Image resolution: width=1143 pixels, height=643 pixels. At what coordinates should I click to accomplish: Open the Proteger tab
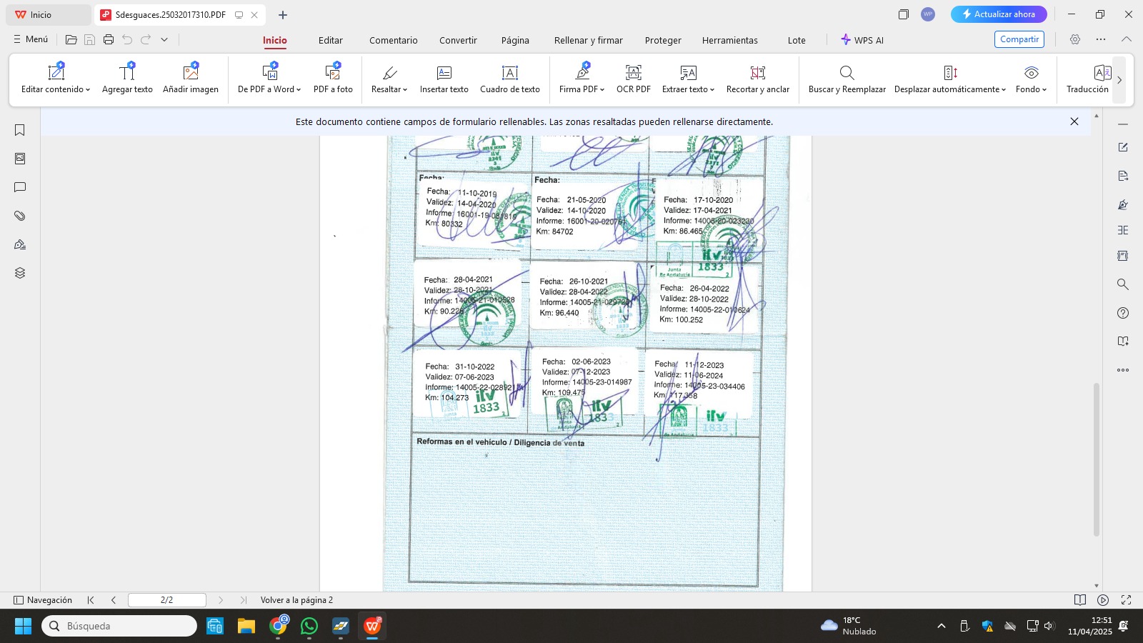(x=663, y=40)
